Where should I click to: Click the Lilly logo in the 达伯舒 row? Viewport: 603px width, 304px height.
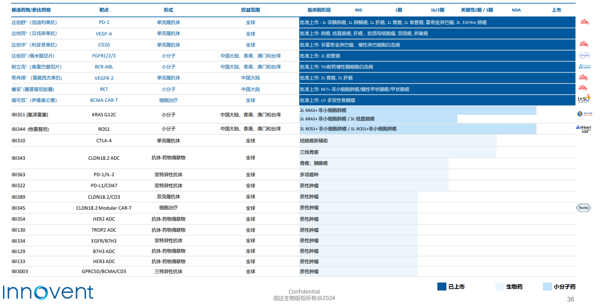click(x=583, y=22)
